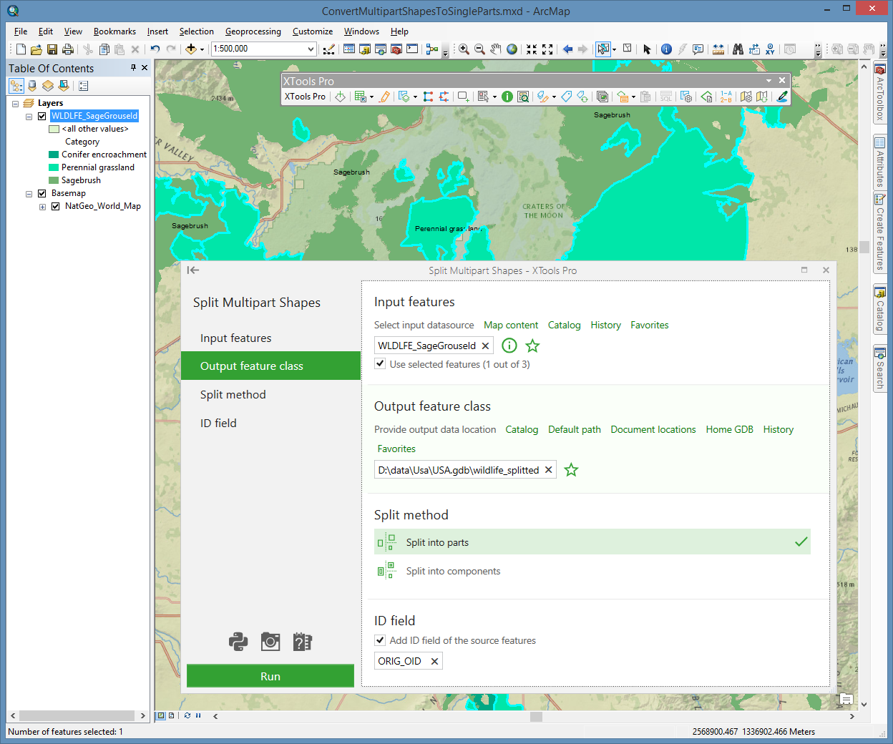Add input datasource to favorites star

click(x=532, y=346)
